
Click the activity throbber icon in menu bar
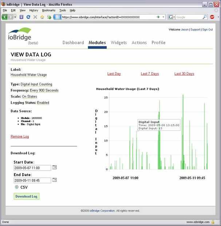(x=216, y=10)
